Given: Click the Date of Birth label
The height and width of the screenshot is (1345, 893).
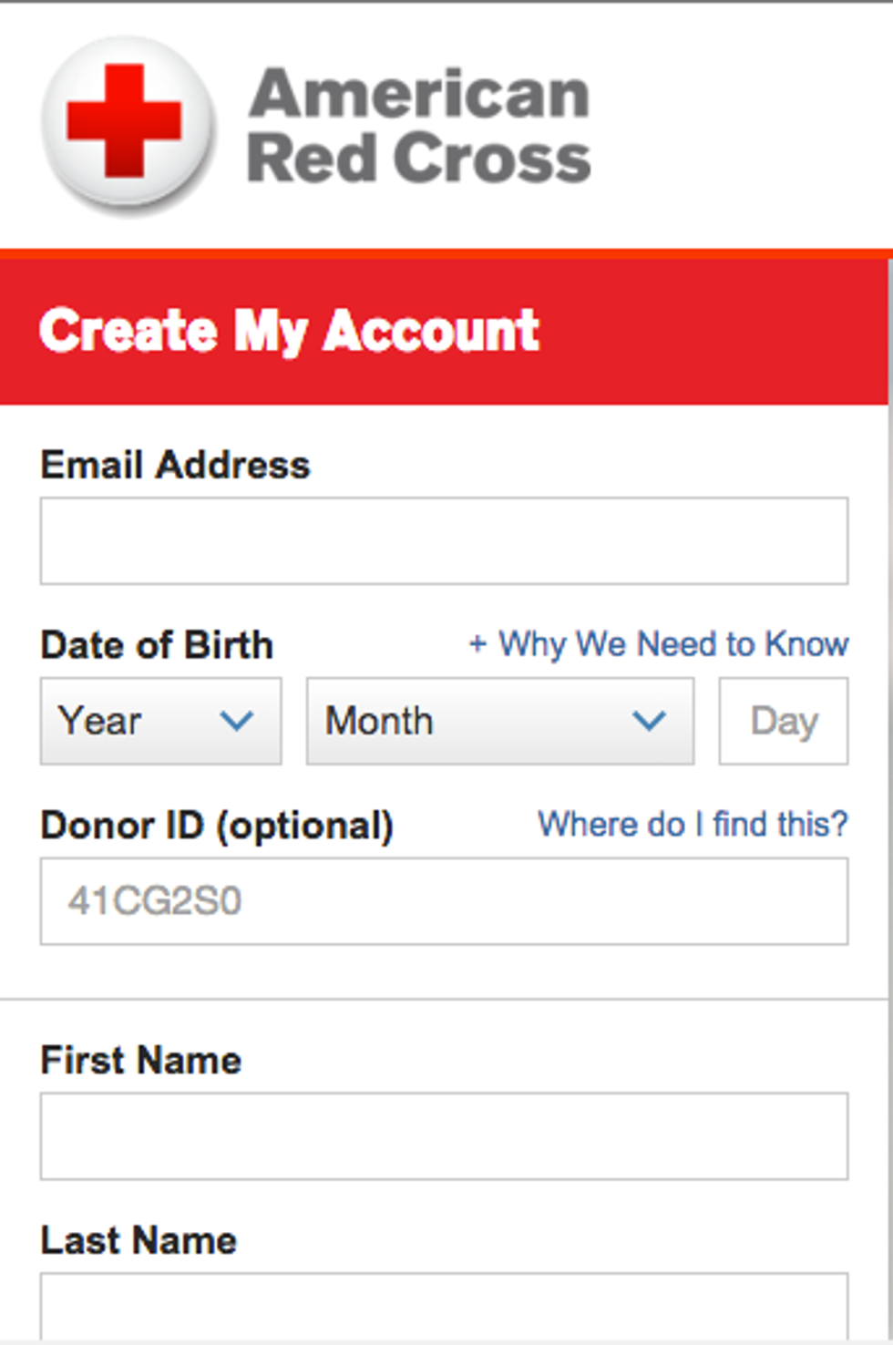Looking at the screenshot, I should tap(157, 645).
